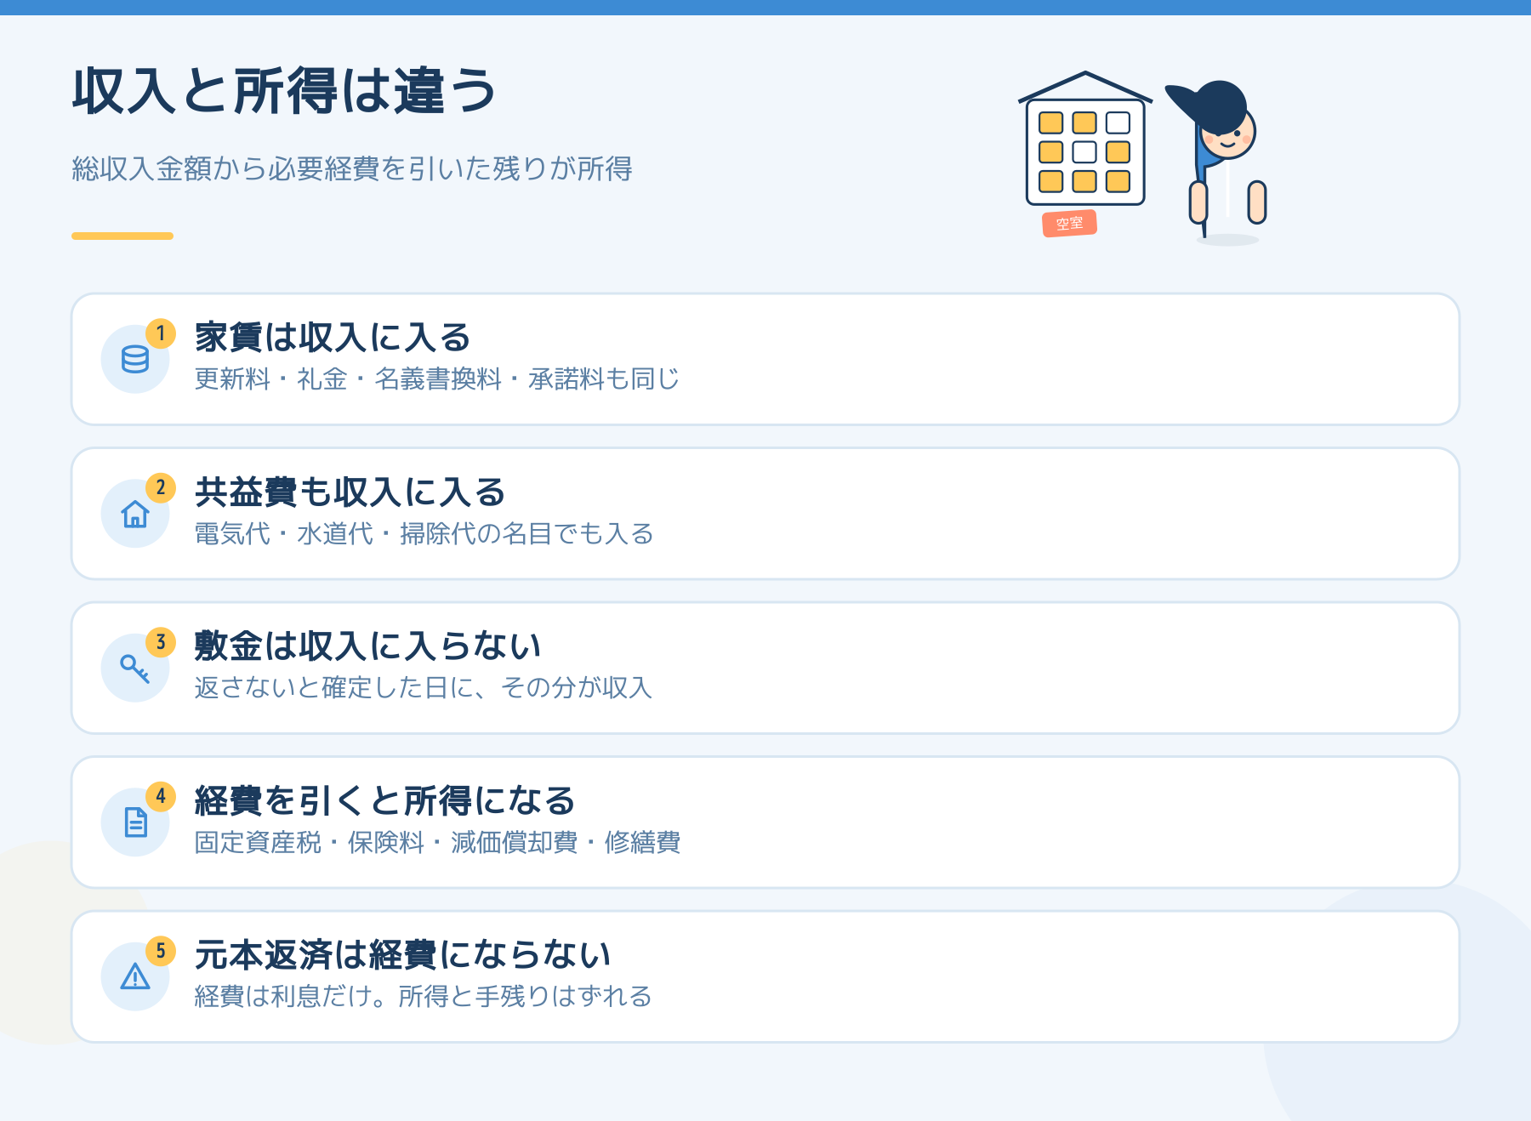Click the coin stack icon beside 家賃は収入に入る
Screen dimensions: 1531x1121
(135, 360)
